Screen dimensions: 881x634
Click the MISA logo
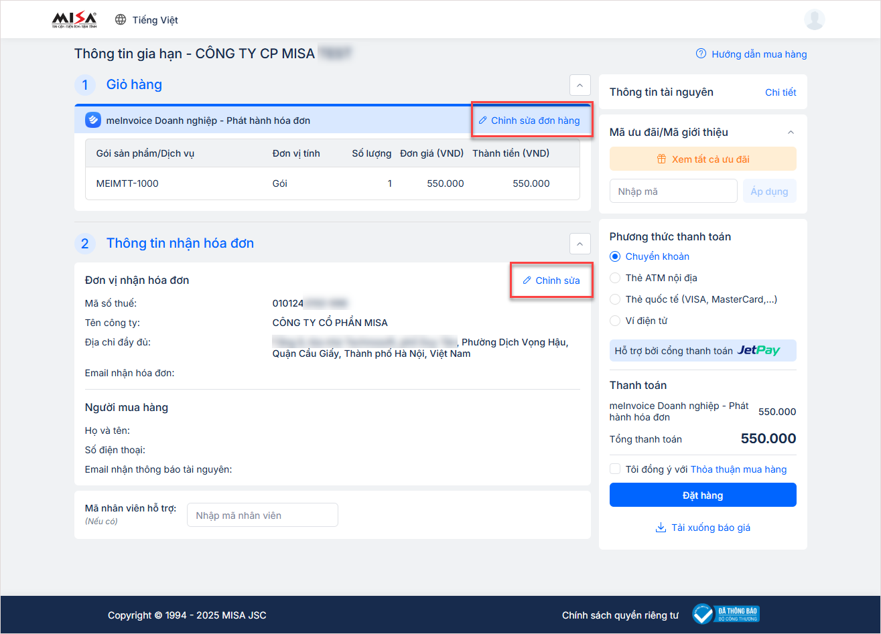pyautogui.click(x=74, y=20)
